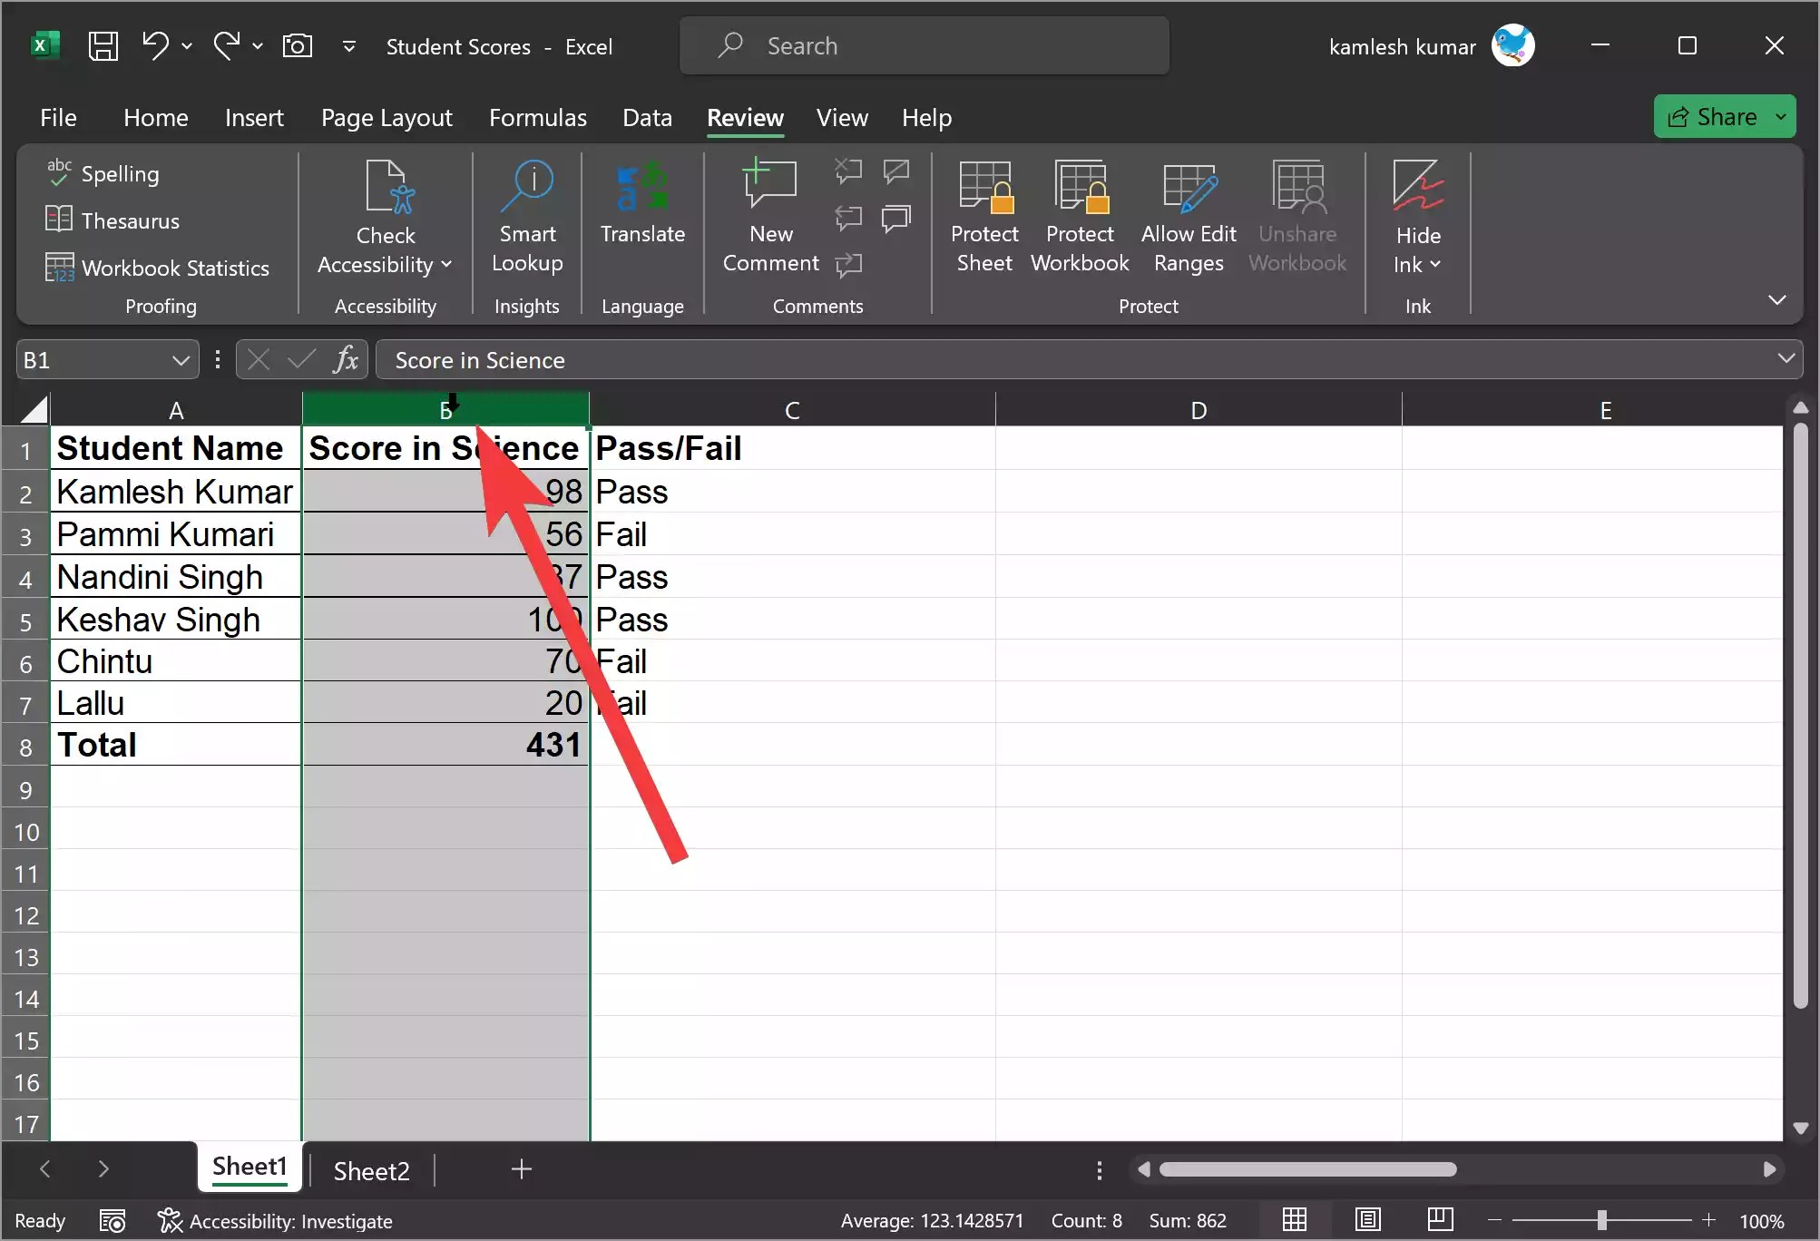1820x1241 pixels.
Task: Open Allow Edit Ranges
Action: 1189,218
